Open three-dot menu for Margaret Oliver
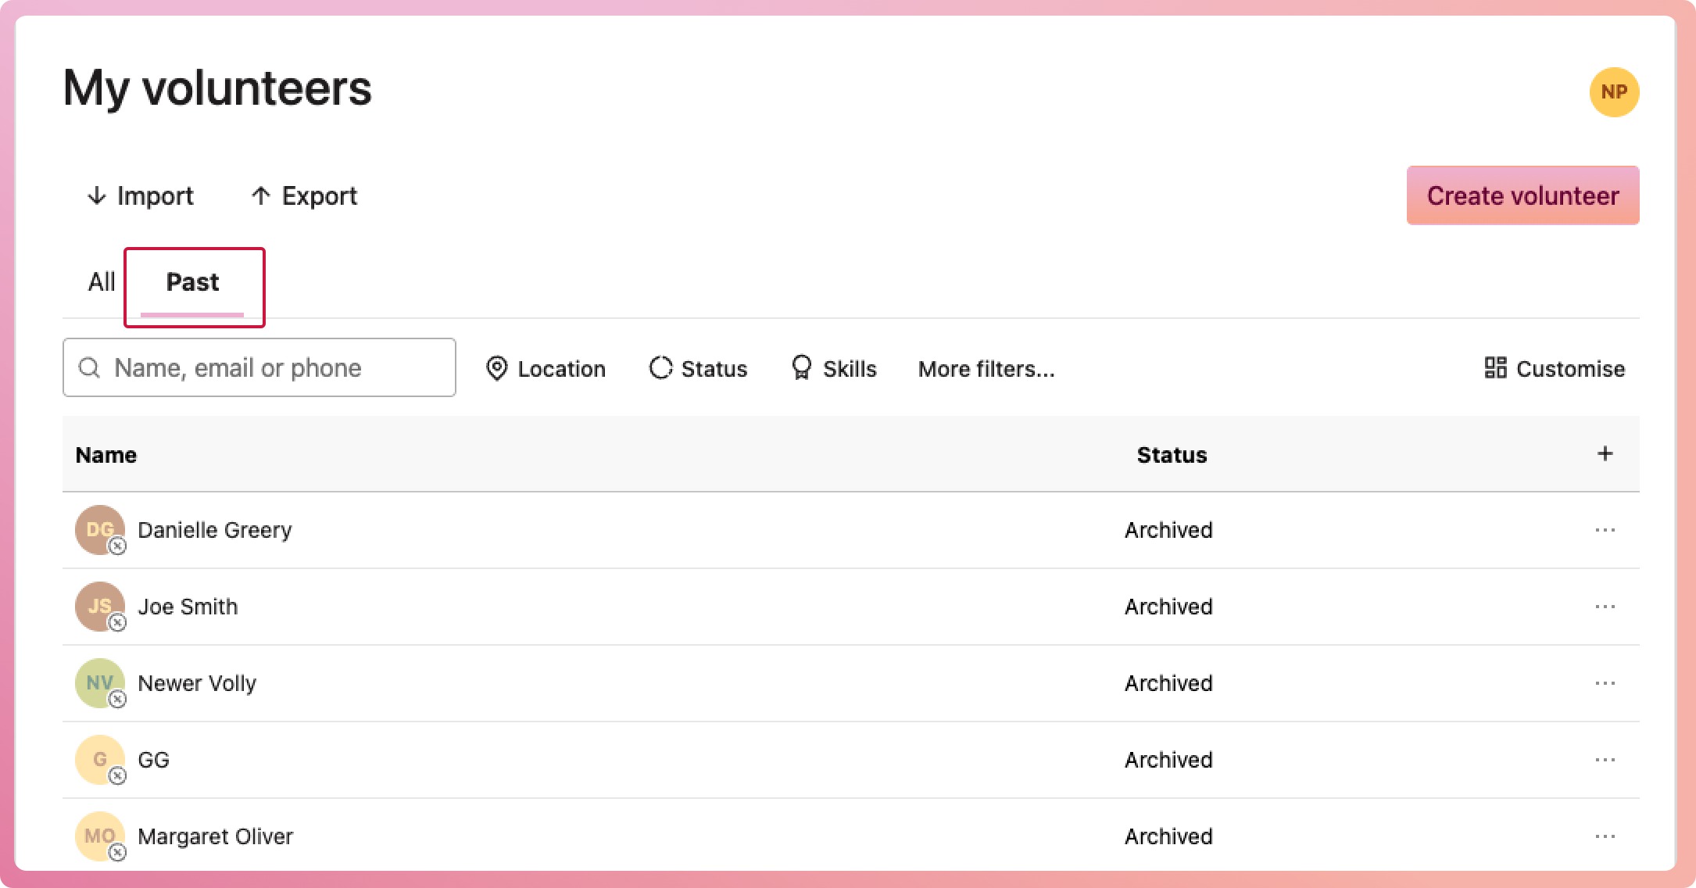Screen dimensions: 1696x888 (1605, 836)
